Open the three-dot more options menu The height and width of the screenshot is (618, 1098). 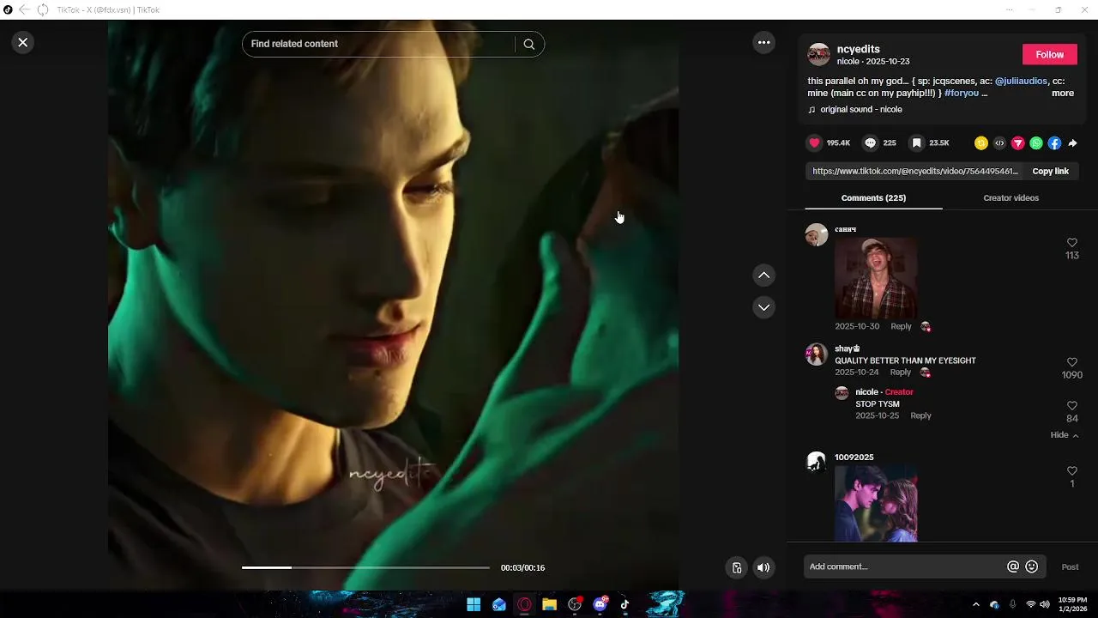click(x=763, y=42)
